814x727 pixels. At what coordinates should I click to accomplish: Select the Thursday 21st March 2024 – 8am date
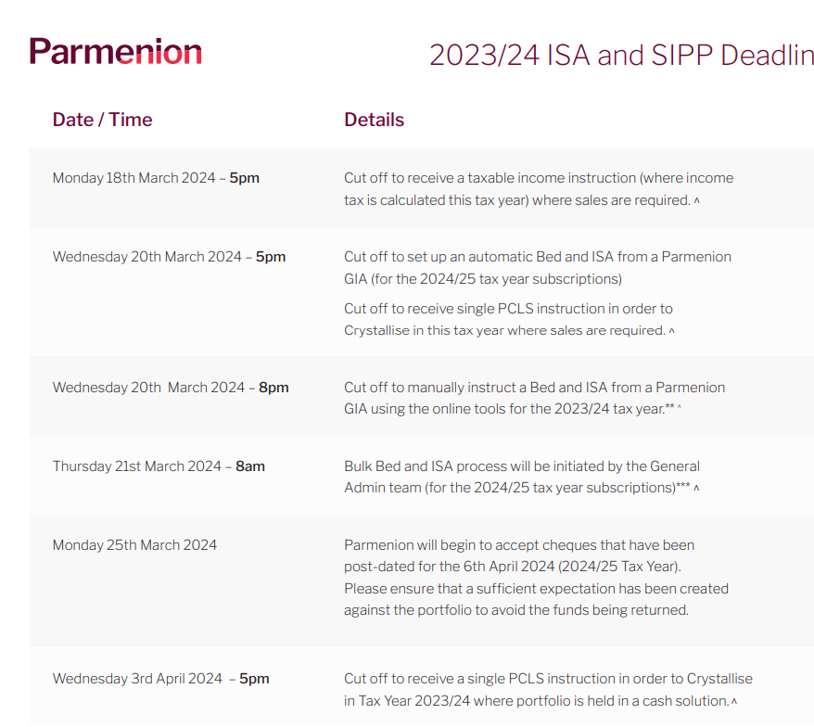[159, 466]
